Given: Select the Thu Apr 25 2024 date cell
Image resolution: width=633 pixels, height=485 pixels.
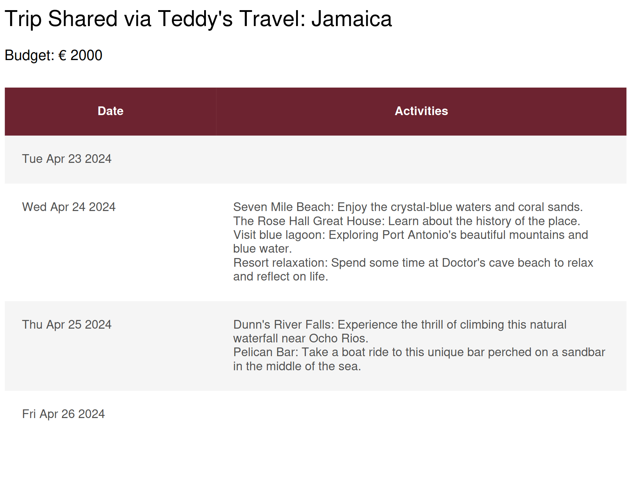Looking at the screenshot, I should [x=67, y=325].
